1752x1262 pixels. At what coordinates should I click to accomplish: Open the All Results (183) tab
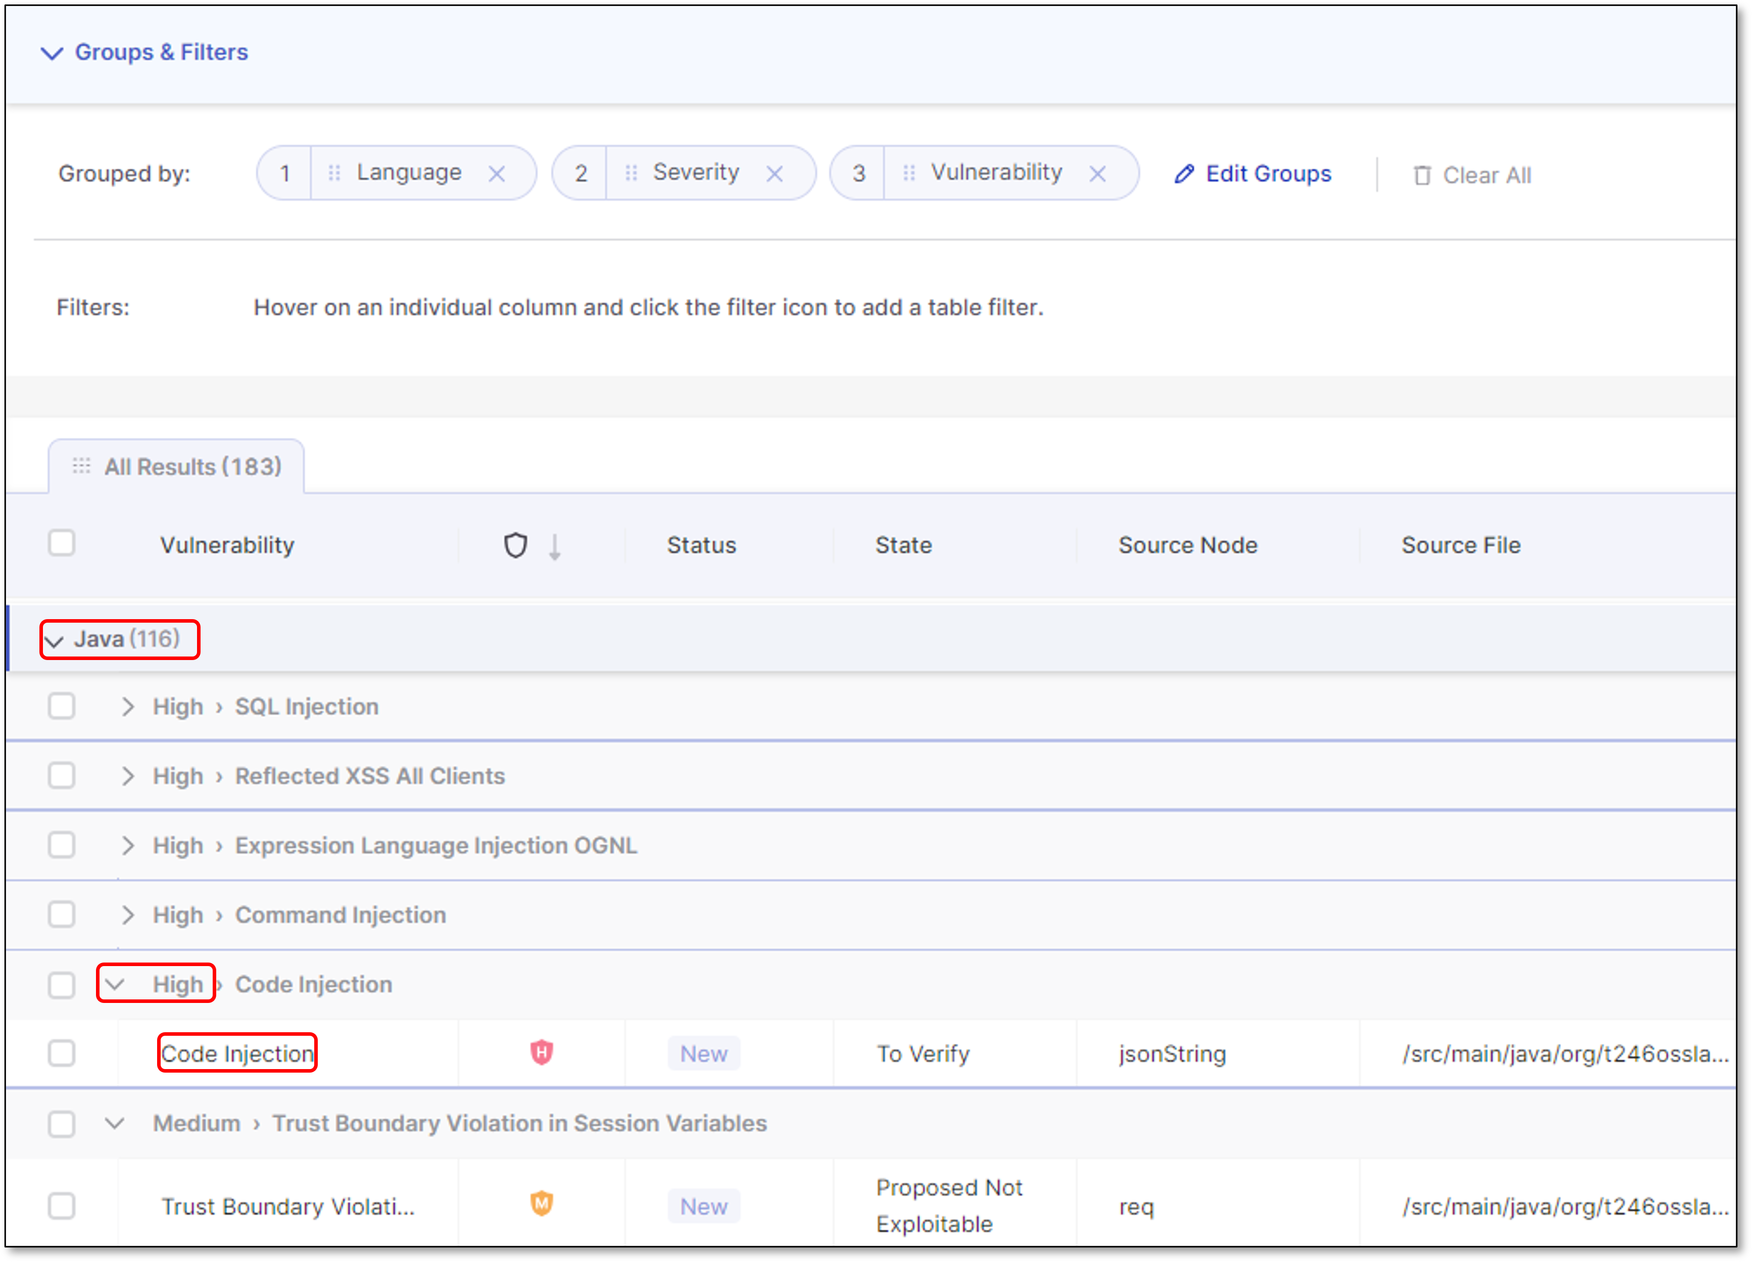point(176,467)
